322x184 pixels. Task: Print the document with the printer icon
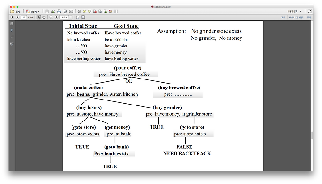pyautogui.click(x=59, y=12)
